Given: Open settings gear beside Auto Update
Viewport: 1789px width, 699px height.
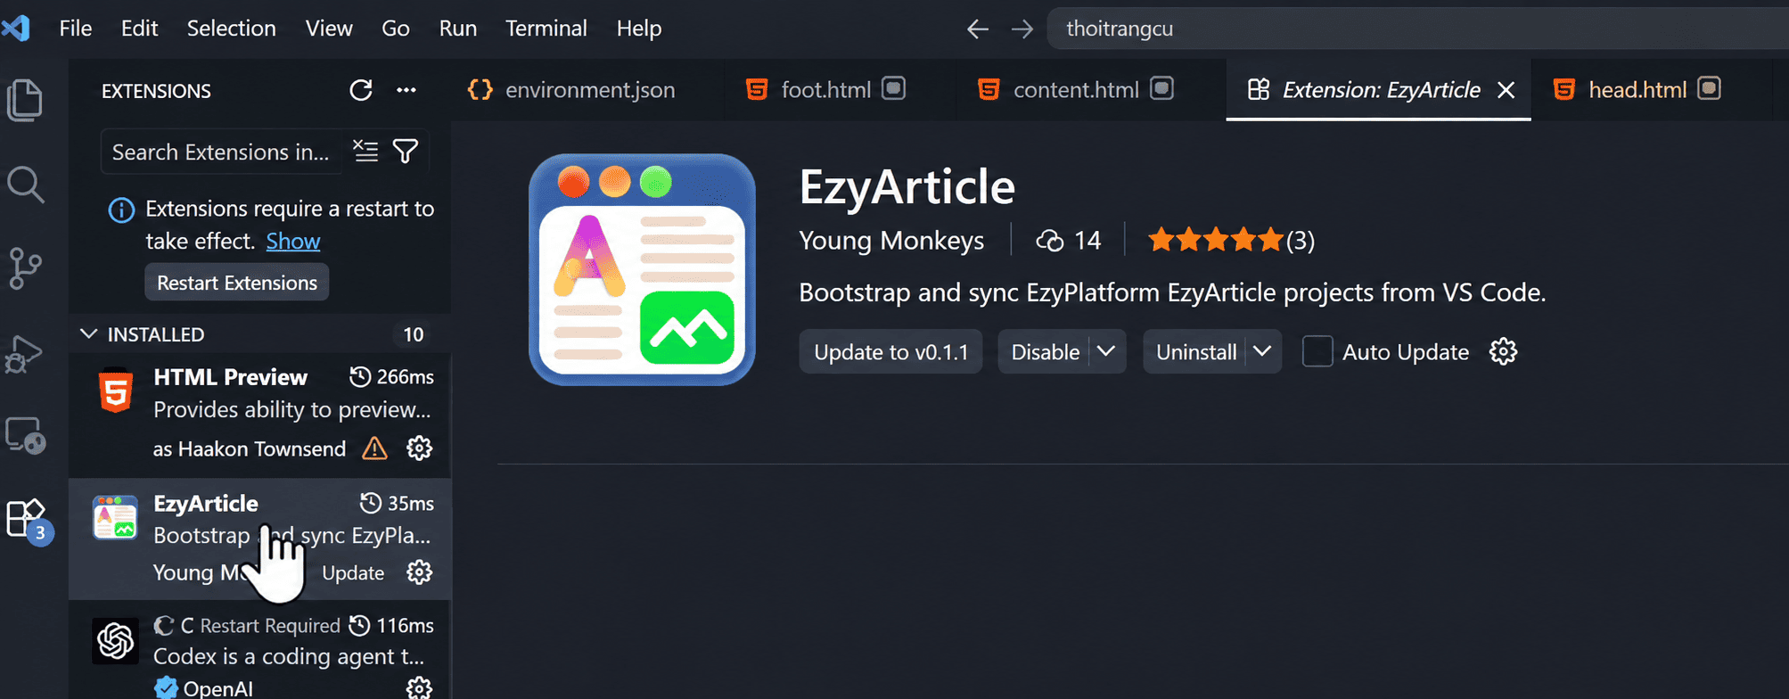Looking at the screenshot, I should click(x=1503, y=352).
